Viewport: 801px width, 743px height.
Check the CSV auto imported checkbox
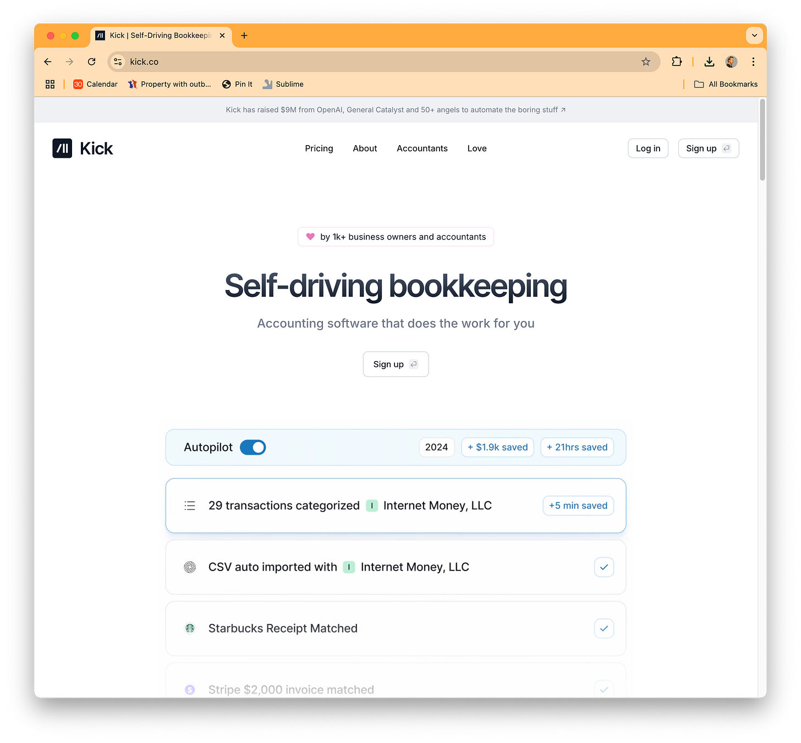tap(604, 567)
